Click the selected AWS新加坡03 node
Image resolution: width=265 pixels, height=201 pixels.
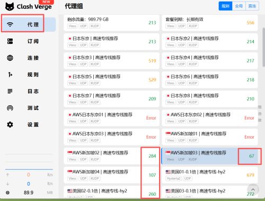coord(210,156)
